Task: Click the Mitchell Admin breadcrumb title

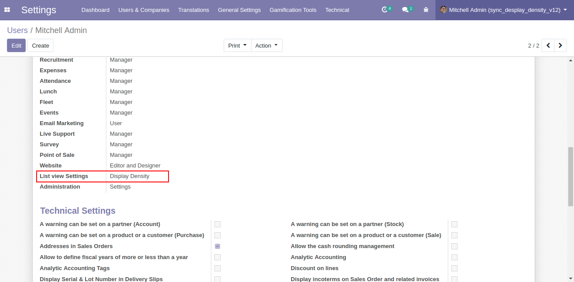Action: 61,30
